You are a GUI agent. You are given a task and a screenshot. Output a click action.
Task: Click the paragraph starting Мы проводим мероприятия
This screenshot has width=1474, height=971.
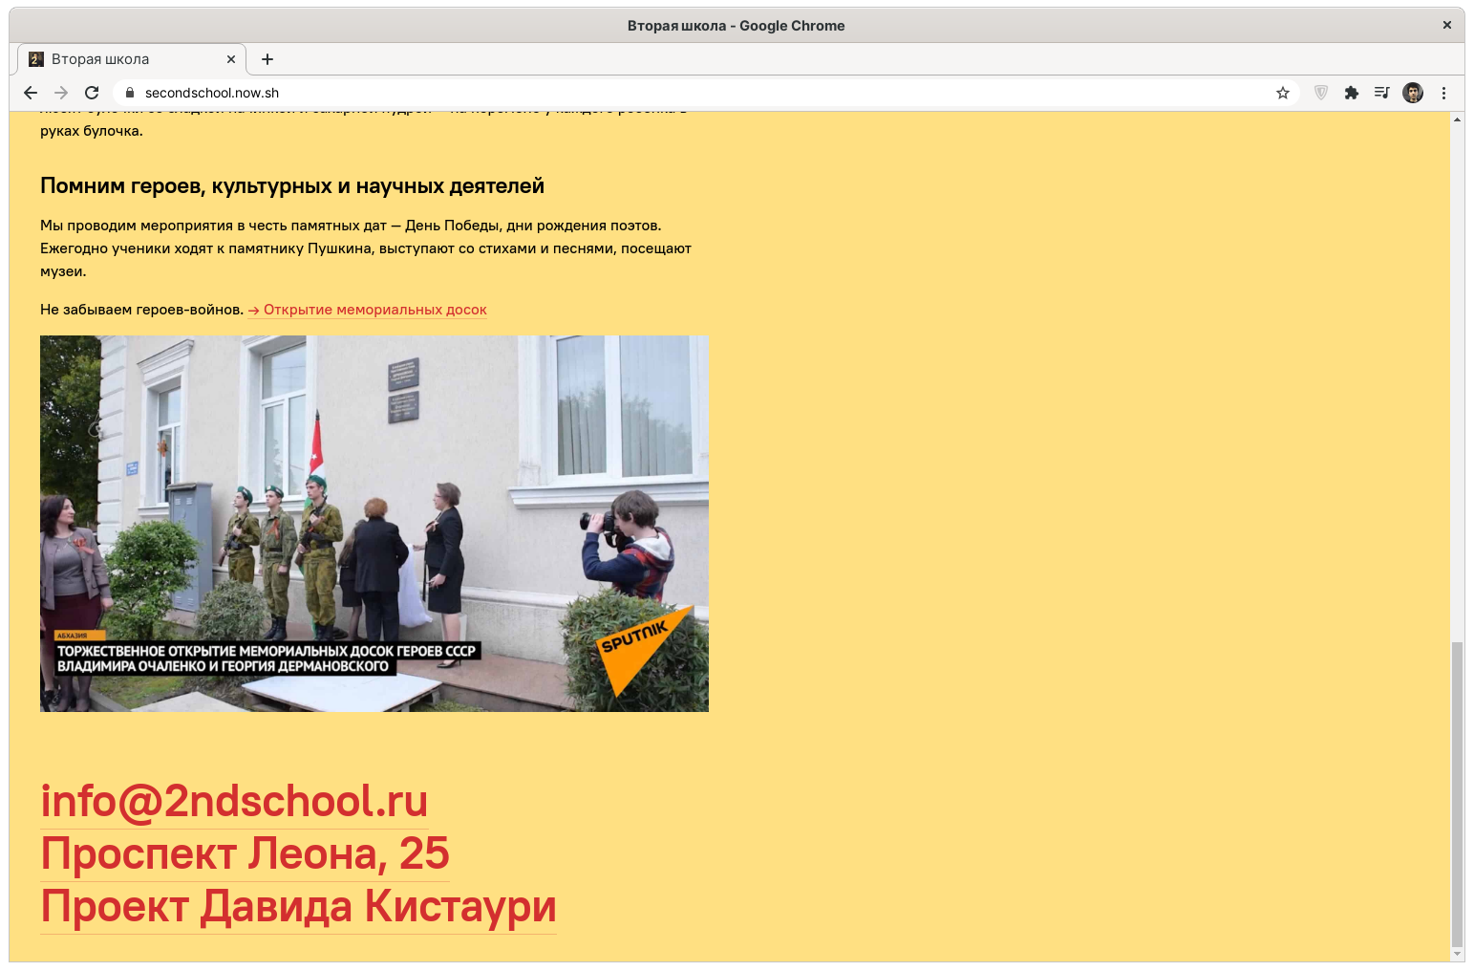pos(366,248)
